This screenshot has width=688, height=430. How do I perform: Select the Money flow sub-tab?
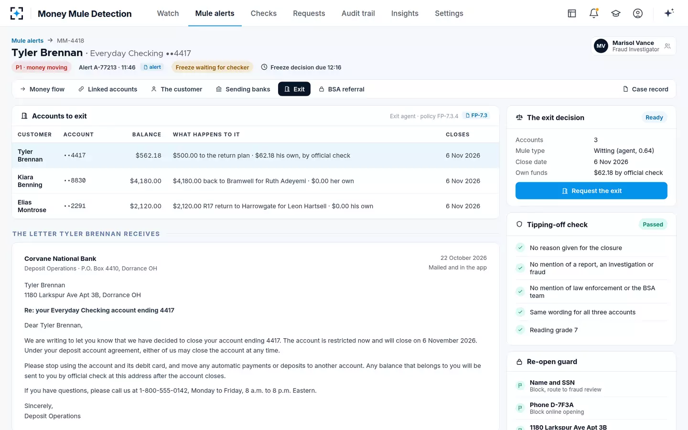42,89
